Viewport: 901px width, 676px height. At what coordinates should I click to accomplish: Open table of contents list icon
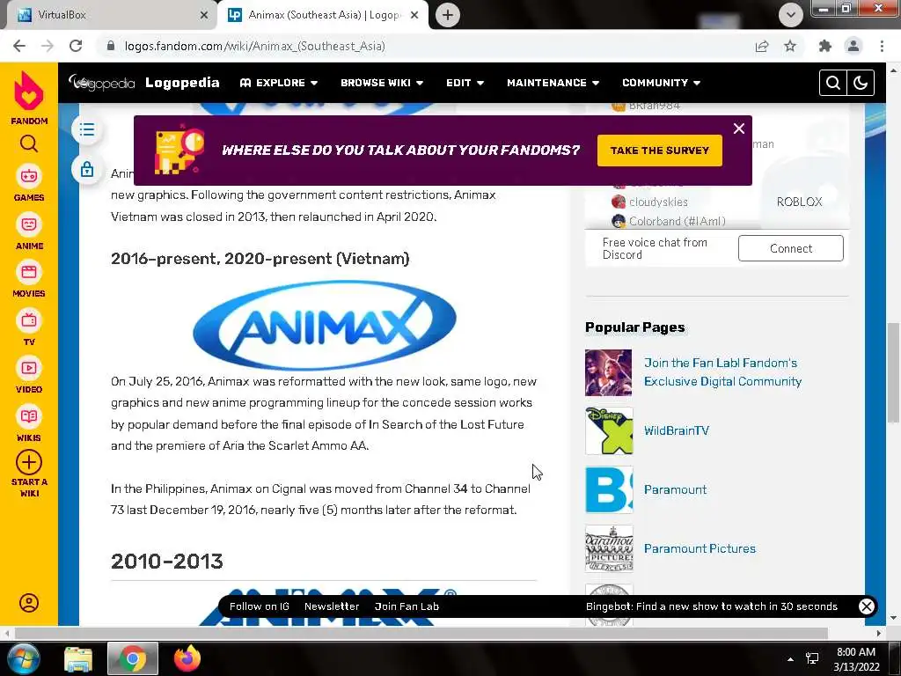pyautogui.click(x=87, y=129)
